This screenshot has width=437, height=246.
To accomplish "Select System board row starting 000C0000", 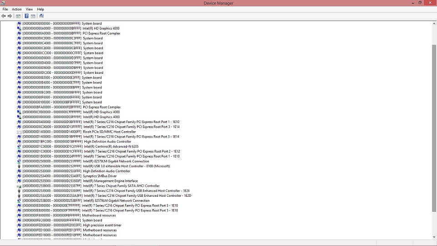I will 62,38.
